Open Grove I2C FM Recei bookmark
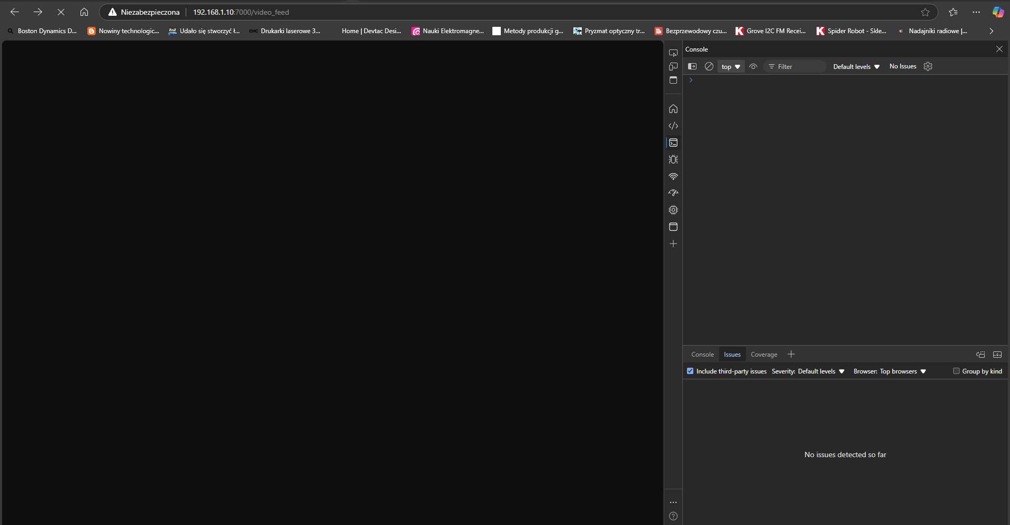Viewport: 1010px width, 525px height. tap(771, 31)
